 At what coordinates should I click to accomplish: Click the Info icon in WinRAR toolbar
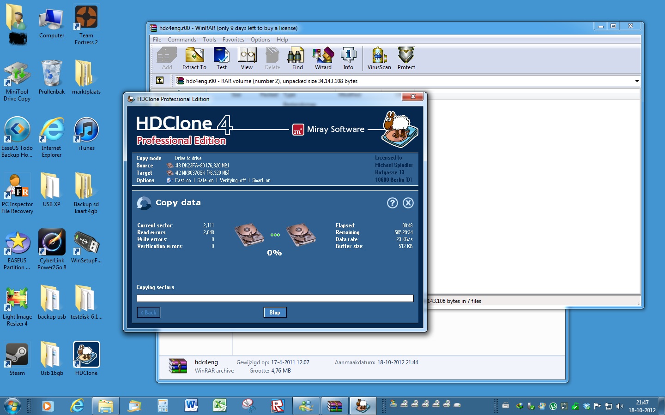point(348,59)
